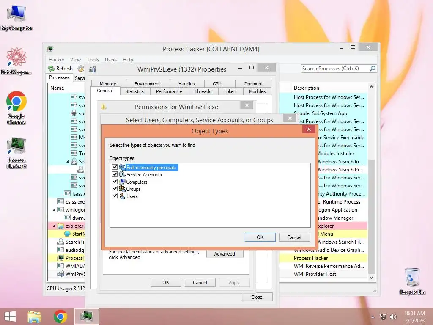Open the Process Hacker 2 desktop shortcut
This screenshot has width=433, height=325.
[x=16, y=153]
